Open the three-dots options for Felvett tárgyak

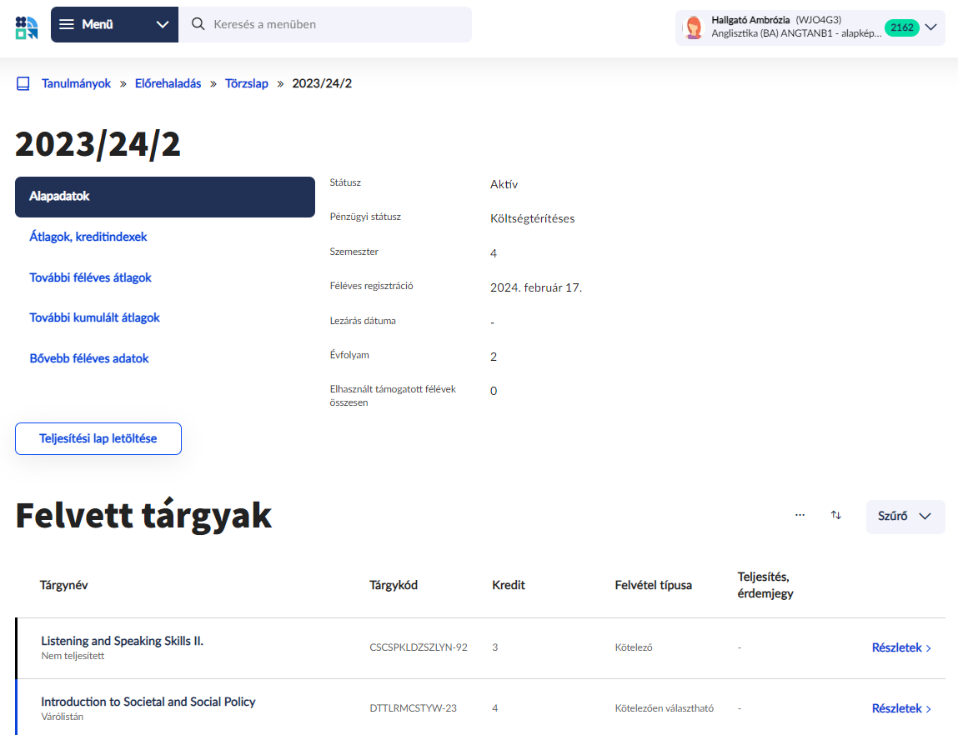800,516
